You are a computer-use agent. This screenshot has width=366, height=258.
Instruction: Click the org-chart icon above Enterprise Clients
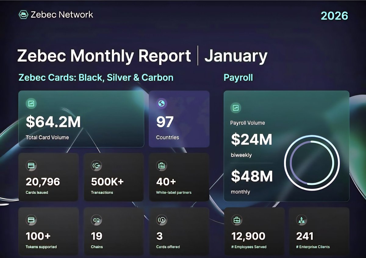[x=302, y=220]
